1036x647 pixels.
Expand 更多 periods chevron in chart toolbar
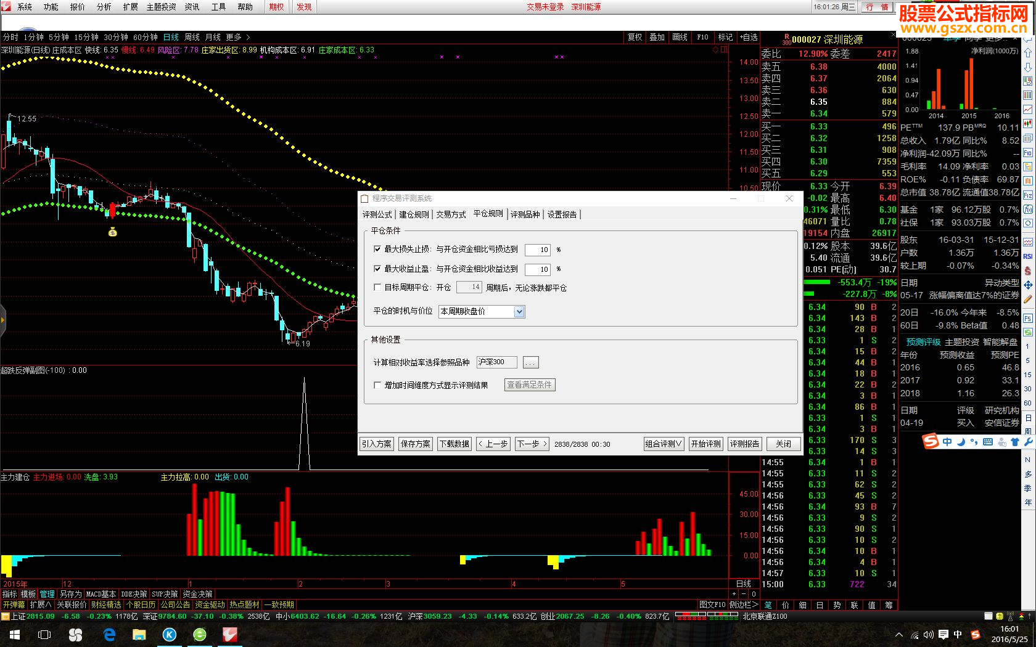pos(248,38)
